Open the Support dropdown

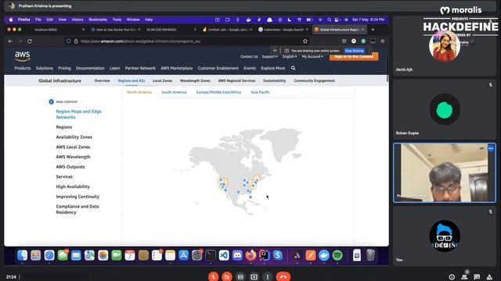point(269,56)
